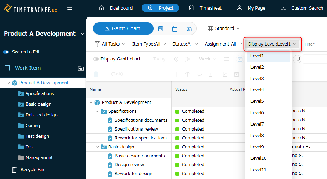The width and height of the screenshot is (327, 179).
Task: Click the delete trash icon in toolbar
Action: [211, 74]
